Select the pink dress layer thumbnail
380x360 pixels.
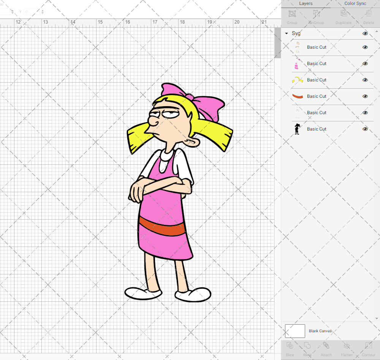[x=298, y=64]
